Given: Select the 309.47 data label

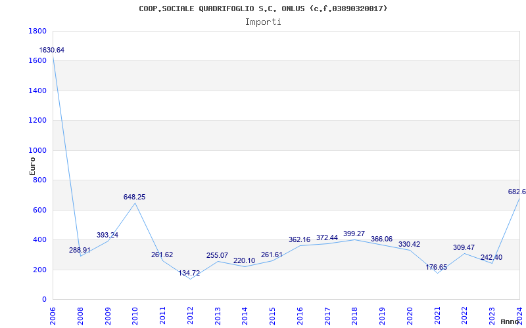Looking at the screenshot, I should pyautogui.click(x=464, y=247).
